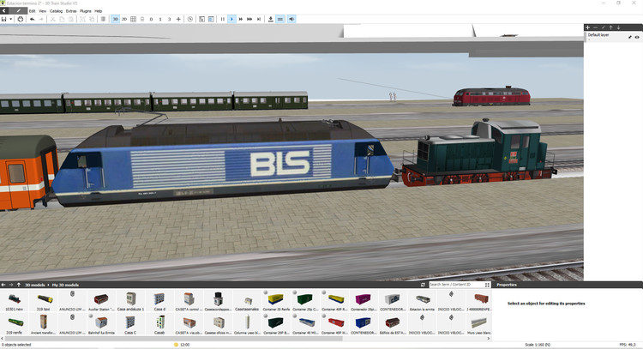The width and height of the screenshot is (643, 349).
Task: Select the camera preset 1 button
Action: coord(160,19)
